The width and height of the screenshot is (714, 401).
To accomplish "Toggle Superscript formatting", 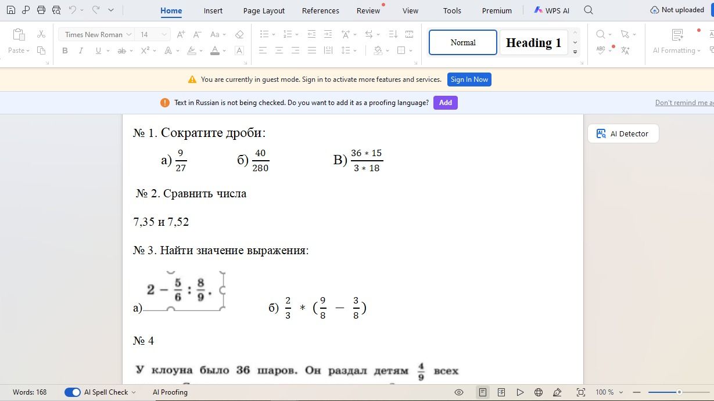I will (x=145, y=50).
